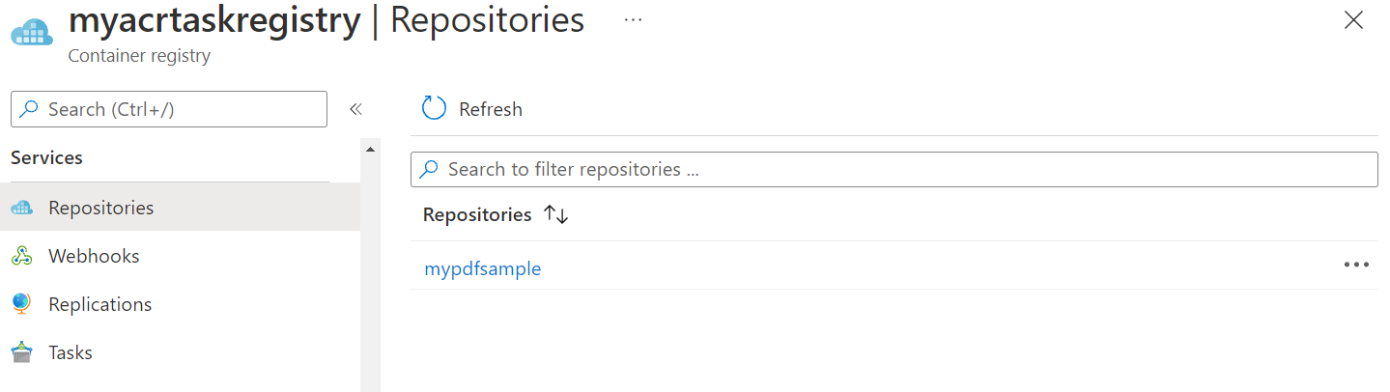Image resolution: width=1390 pixels, height=392 pixels.
Task: Open Replications from the Services menu
Action: 99,304
